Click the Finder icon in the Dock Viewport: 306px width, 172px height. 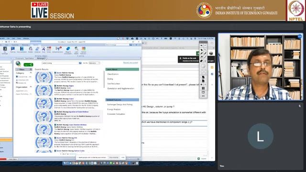[65, 163]
